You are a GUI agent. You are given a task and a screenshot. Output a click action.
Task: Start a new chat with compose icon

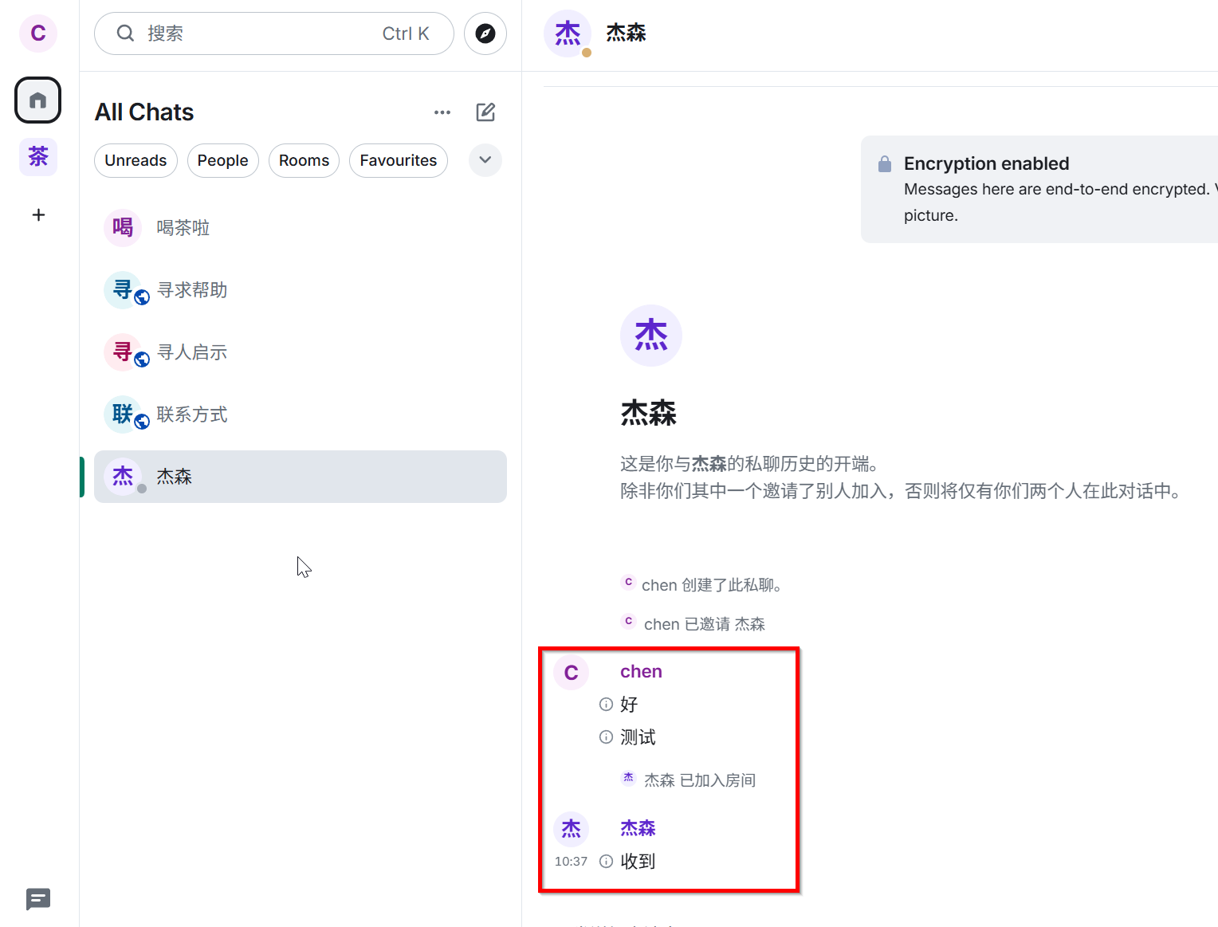pos(485,112)
